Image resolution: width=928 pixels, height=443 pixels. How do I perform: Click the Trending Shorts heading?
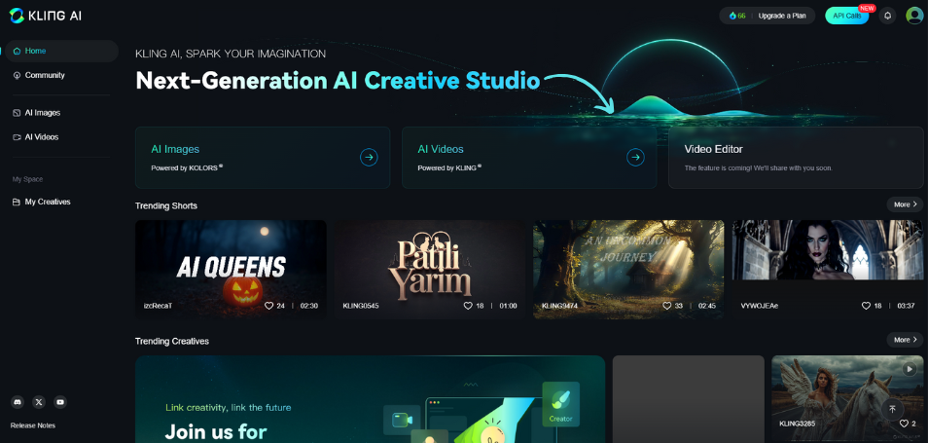point(166,205)
